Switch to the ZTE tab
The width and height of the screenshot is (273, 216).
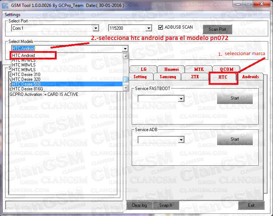tap(195, 77)
